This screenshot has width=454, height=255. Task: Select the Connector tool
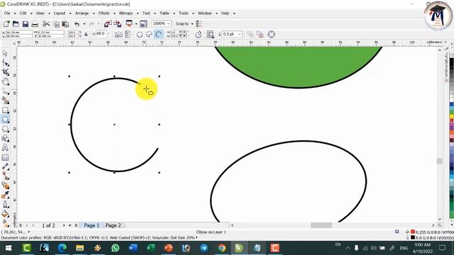pyautogui.click(x=5, y=176)
